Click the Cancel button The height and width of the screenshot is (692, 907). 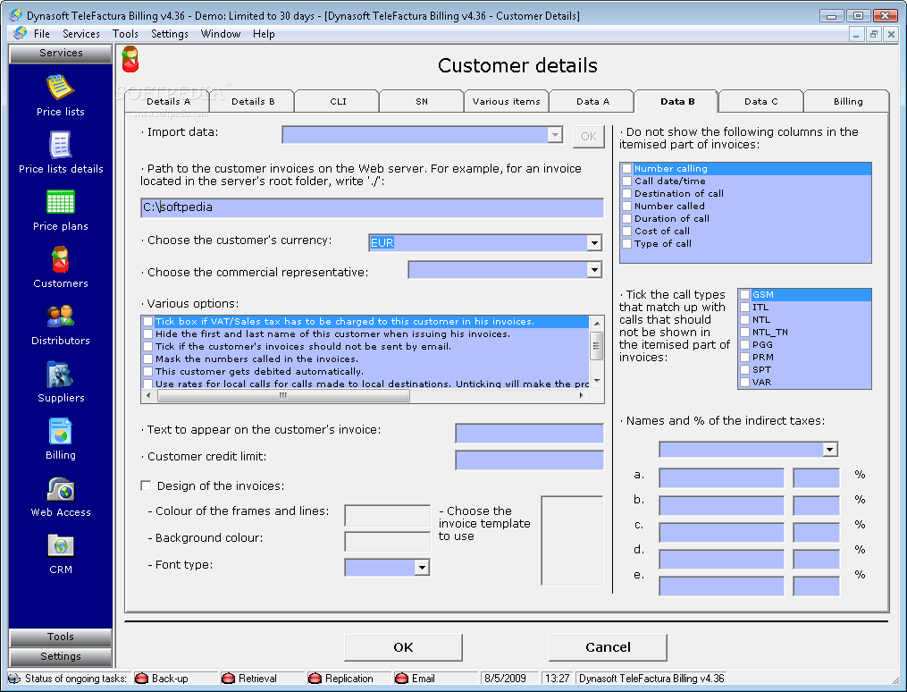(x=608, y=647)
